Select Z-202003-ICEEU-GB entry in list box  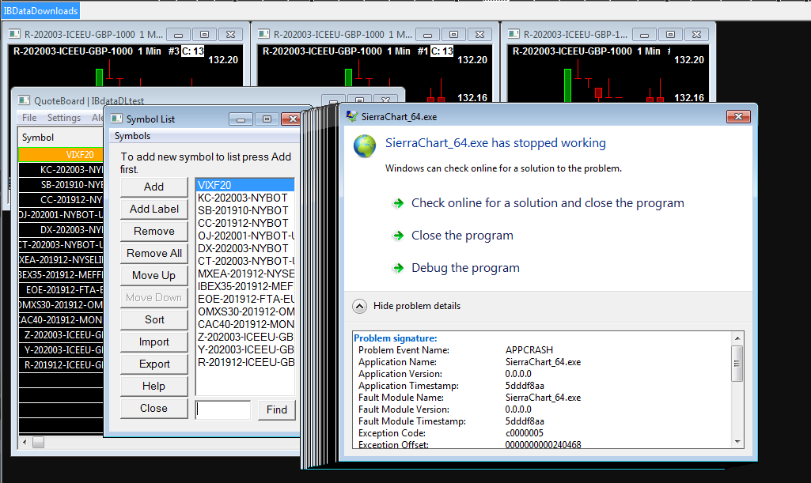click(x=245, y=337)
